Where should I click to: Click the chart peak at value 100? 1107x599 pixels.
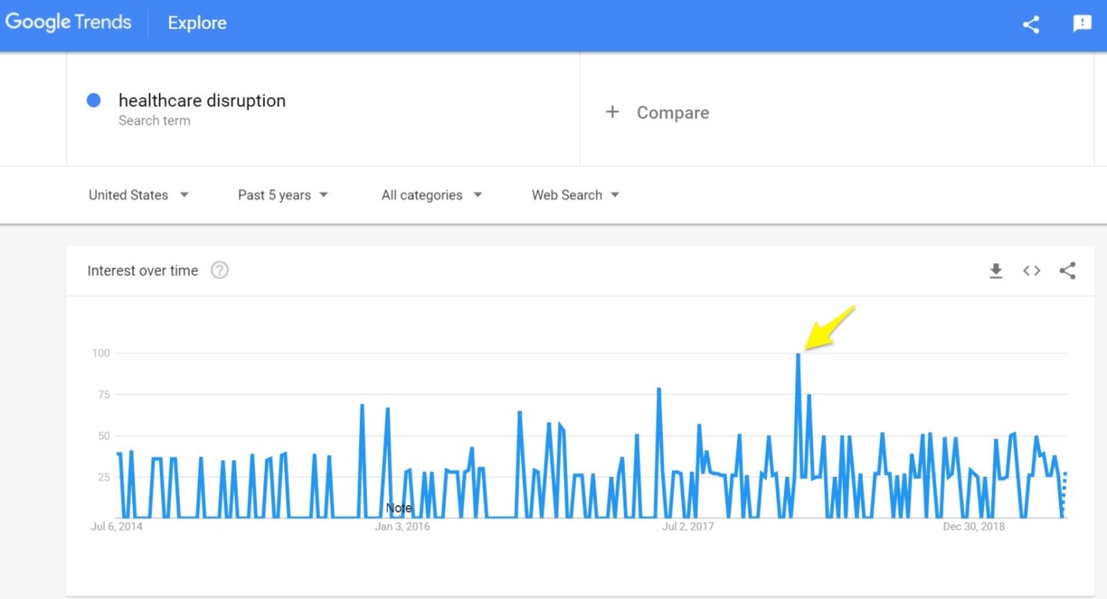tap(798, 354)
